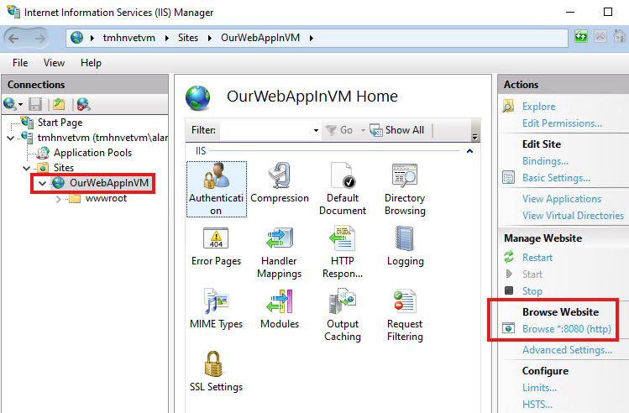Expand breadcrumb arrow after OurWebAppInVM
The width and height of the screenshot is (629, 413).
(312, 38)
